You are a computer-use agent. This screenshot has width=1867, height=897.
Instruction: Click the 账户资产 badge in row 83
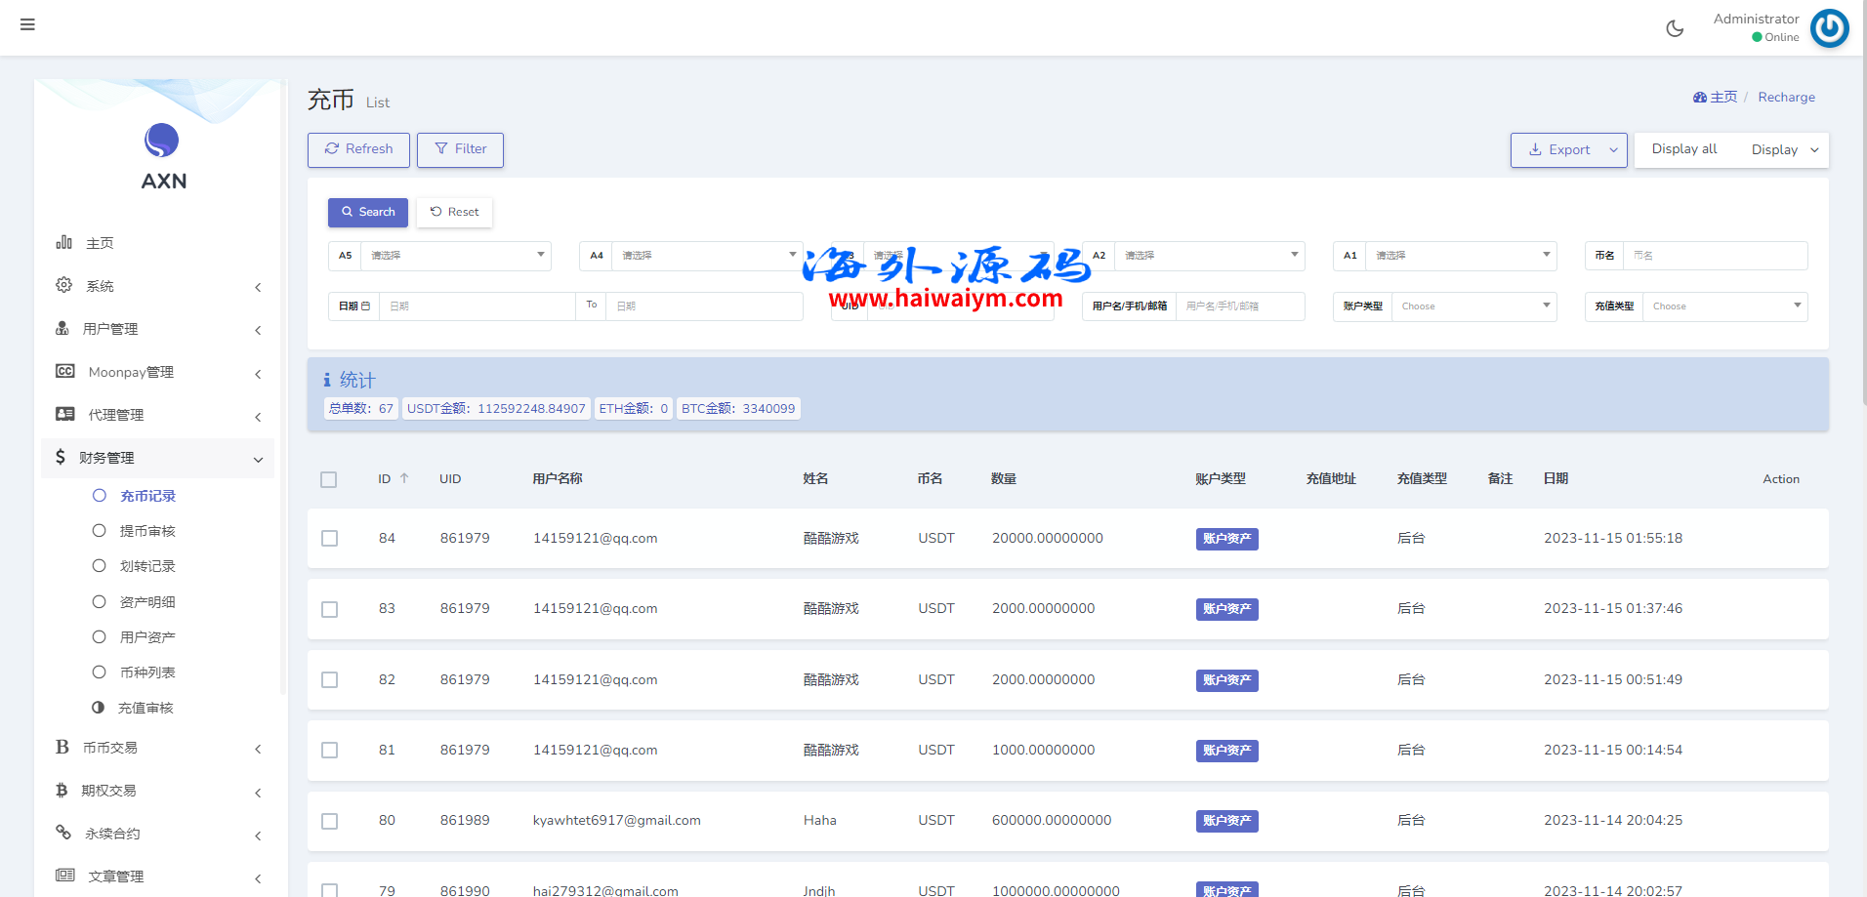click(1226, 609)
